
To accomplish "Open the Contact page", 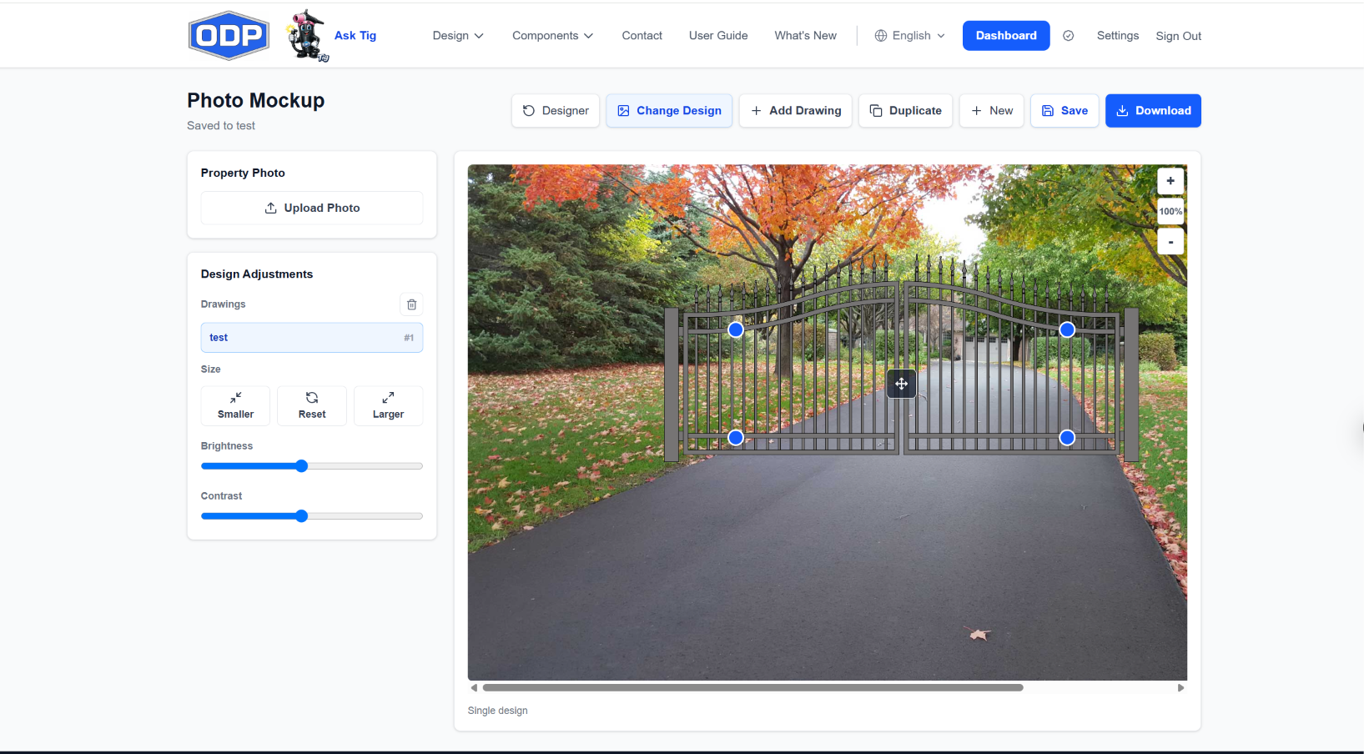I will [642, 35].
